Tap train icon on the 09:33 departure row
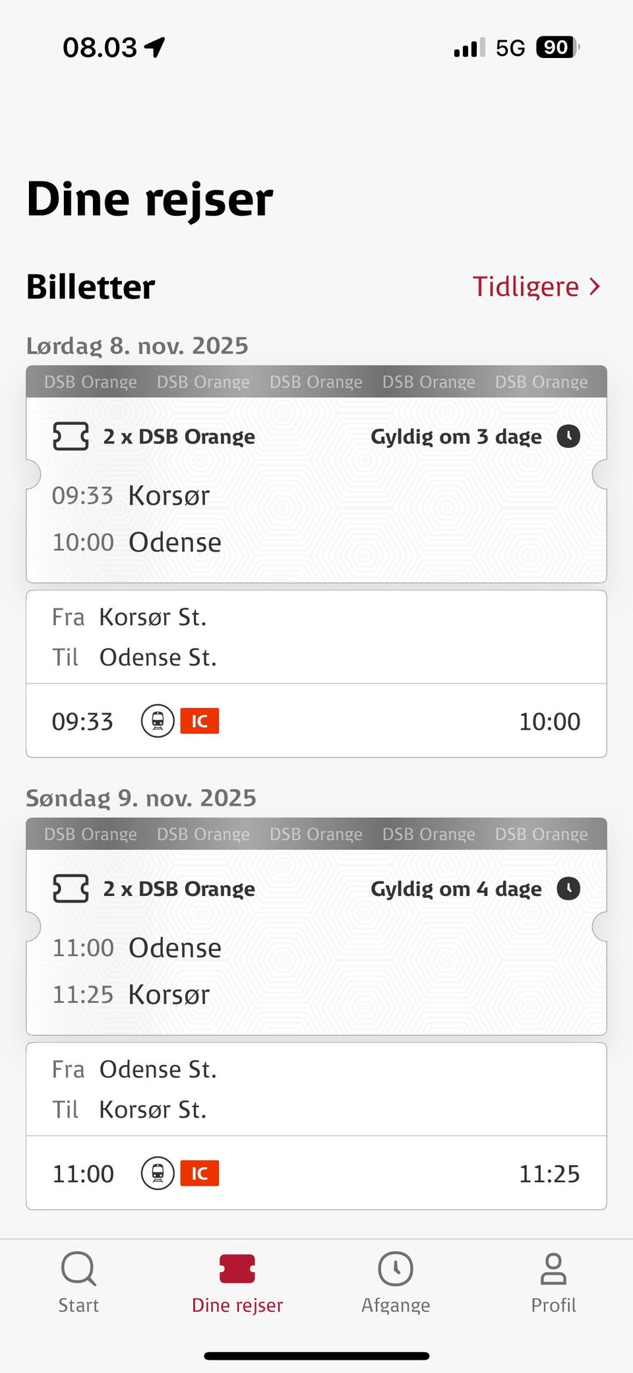The width and height of the screenshot is (633, 1373). (158, 721)
